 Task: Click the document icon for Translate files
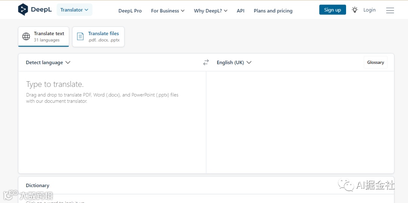coord(80,37)
